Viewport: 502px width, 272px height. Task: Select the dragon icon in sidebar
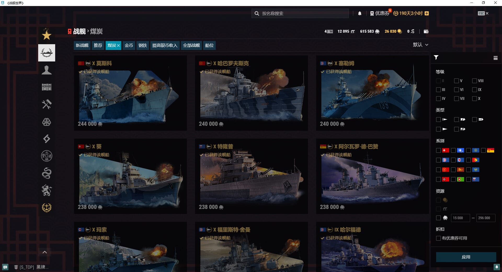[x=47, y=173]
